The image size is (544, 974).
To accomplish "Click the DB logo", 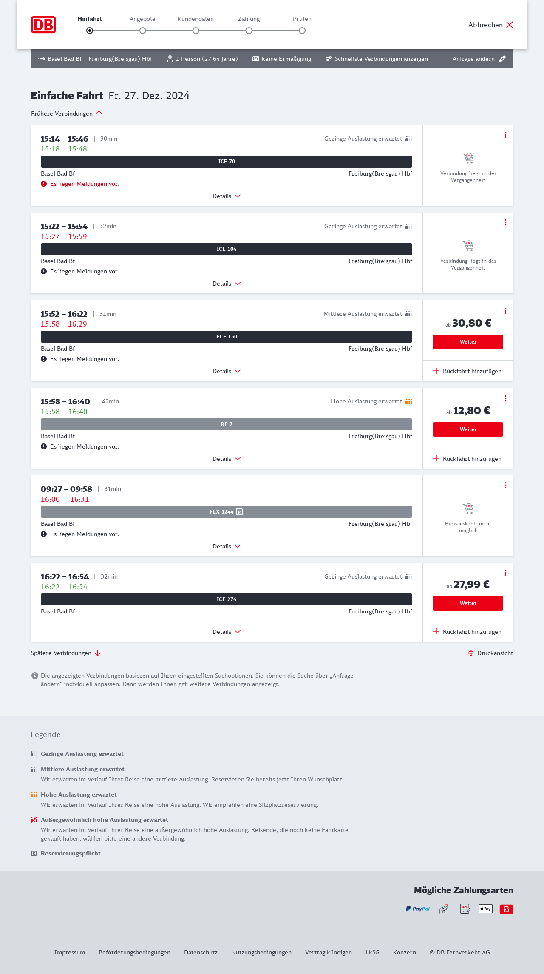I will [43, 25].
